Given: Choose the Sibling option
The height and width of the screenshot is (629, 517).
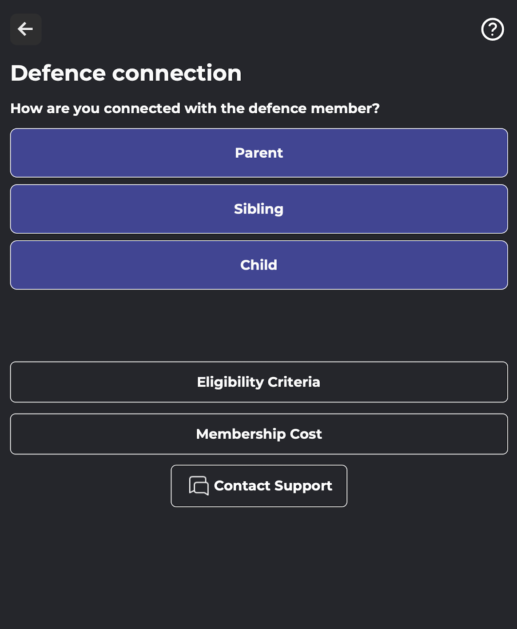Looking at the screenshot, I should [259, 209].
